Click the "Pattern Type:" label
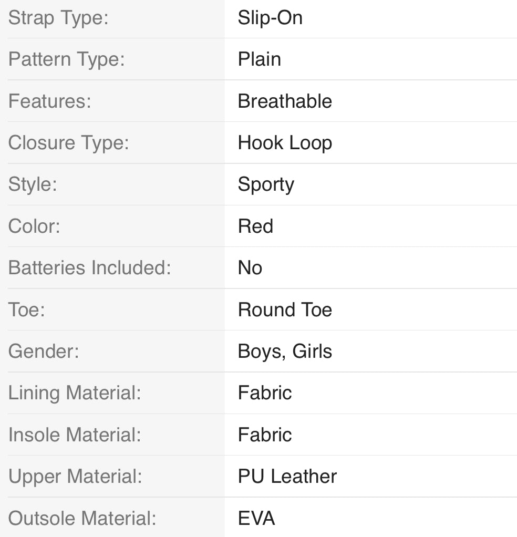This screenshot has height=537, width=517. pyautogui.click(x=66, y=59)
